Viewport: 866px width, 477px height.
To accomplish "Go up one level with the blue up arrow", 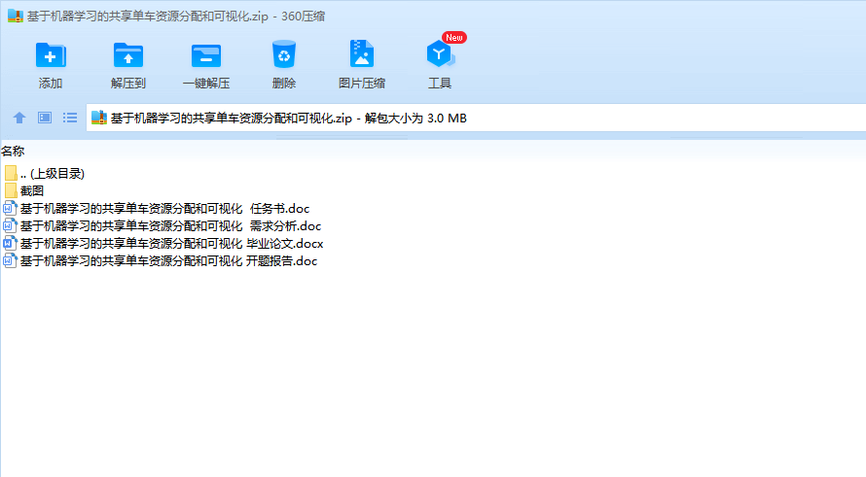I will click(19, 118).
